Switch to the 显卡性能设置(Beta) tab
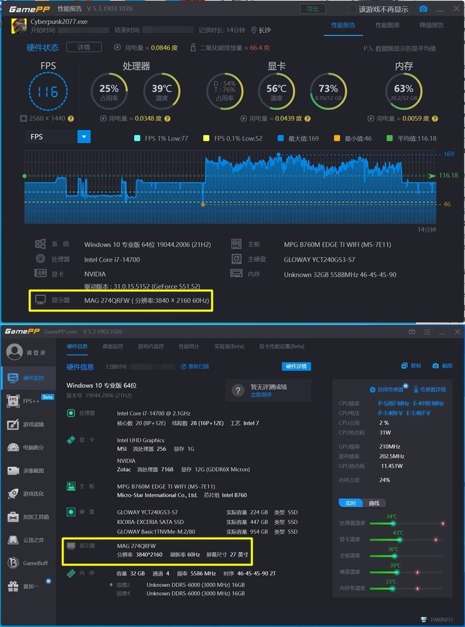 click(281, 346)
